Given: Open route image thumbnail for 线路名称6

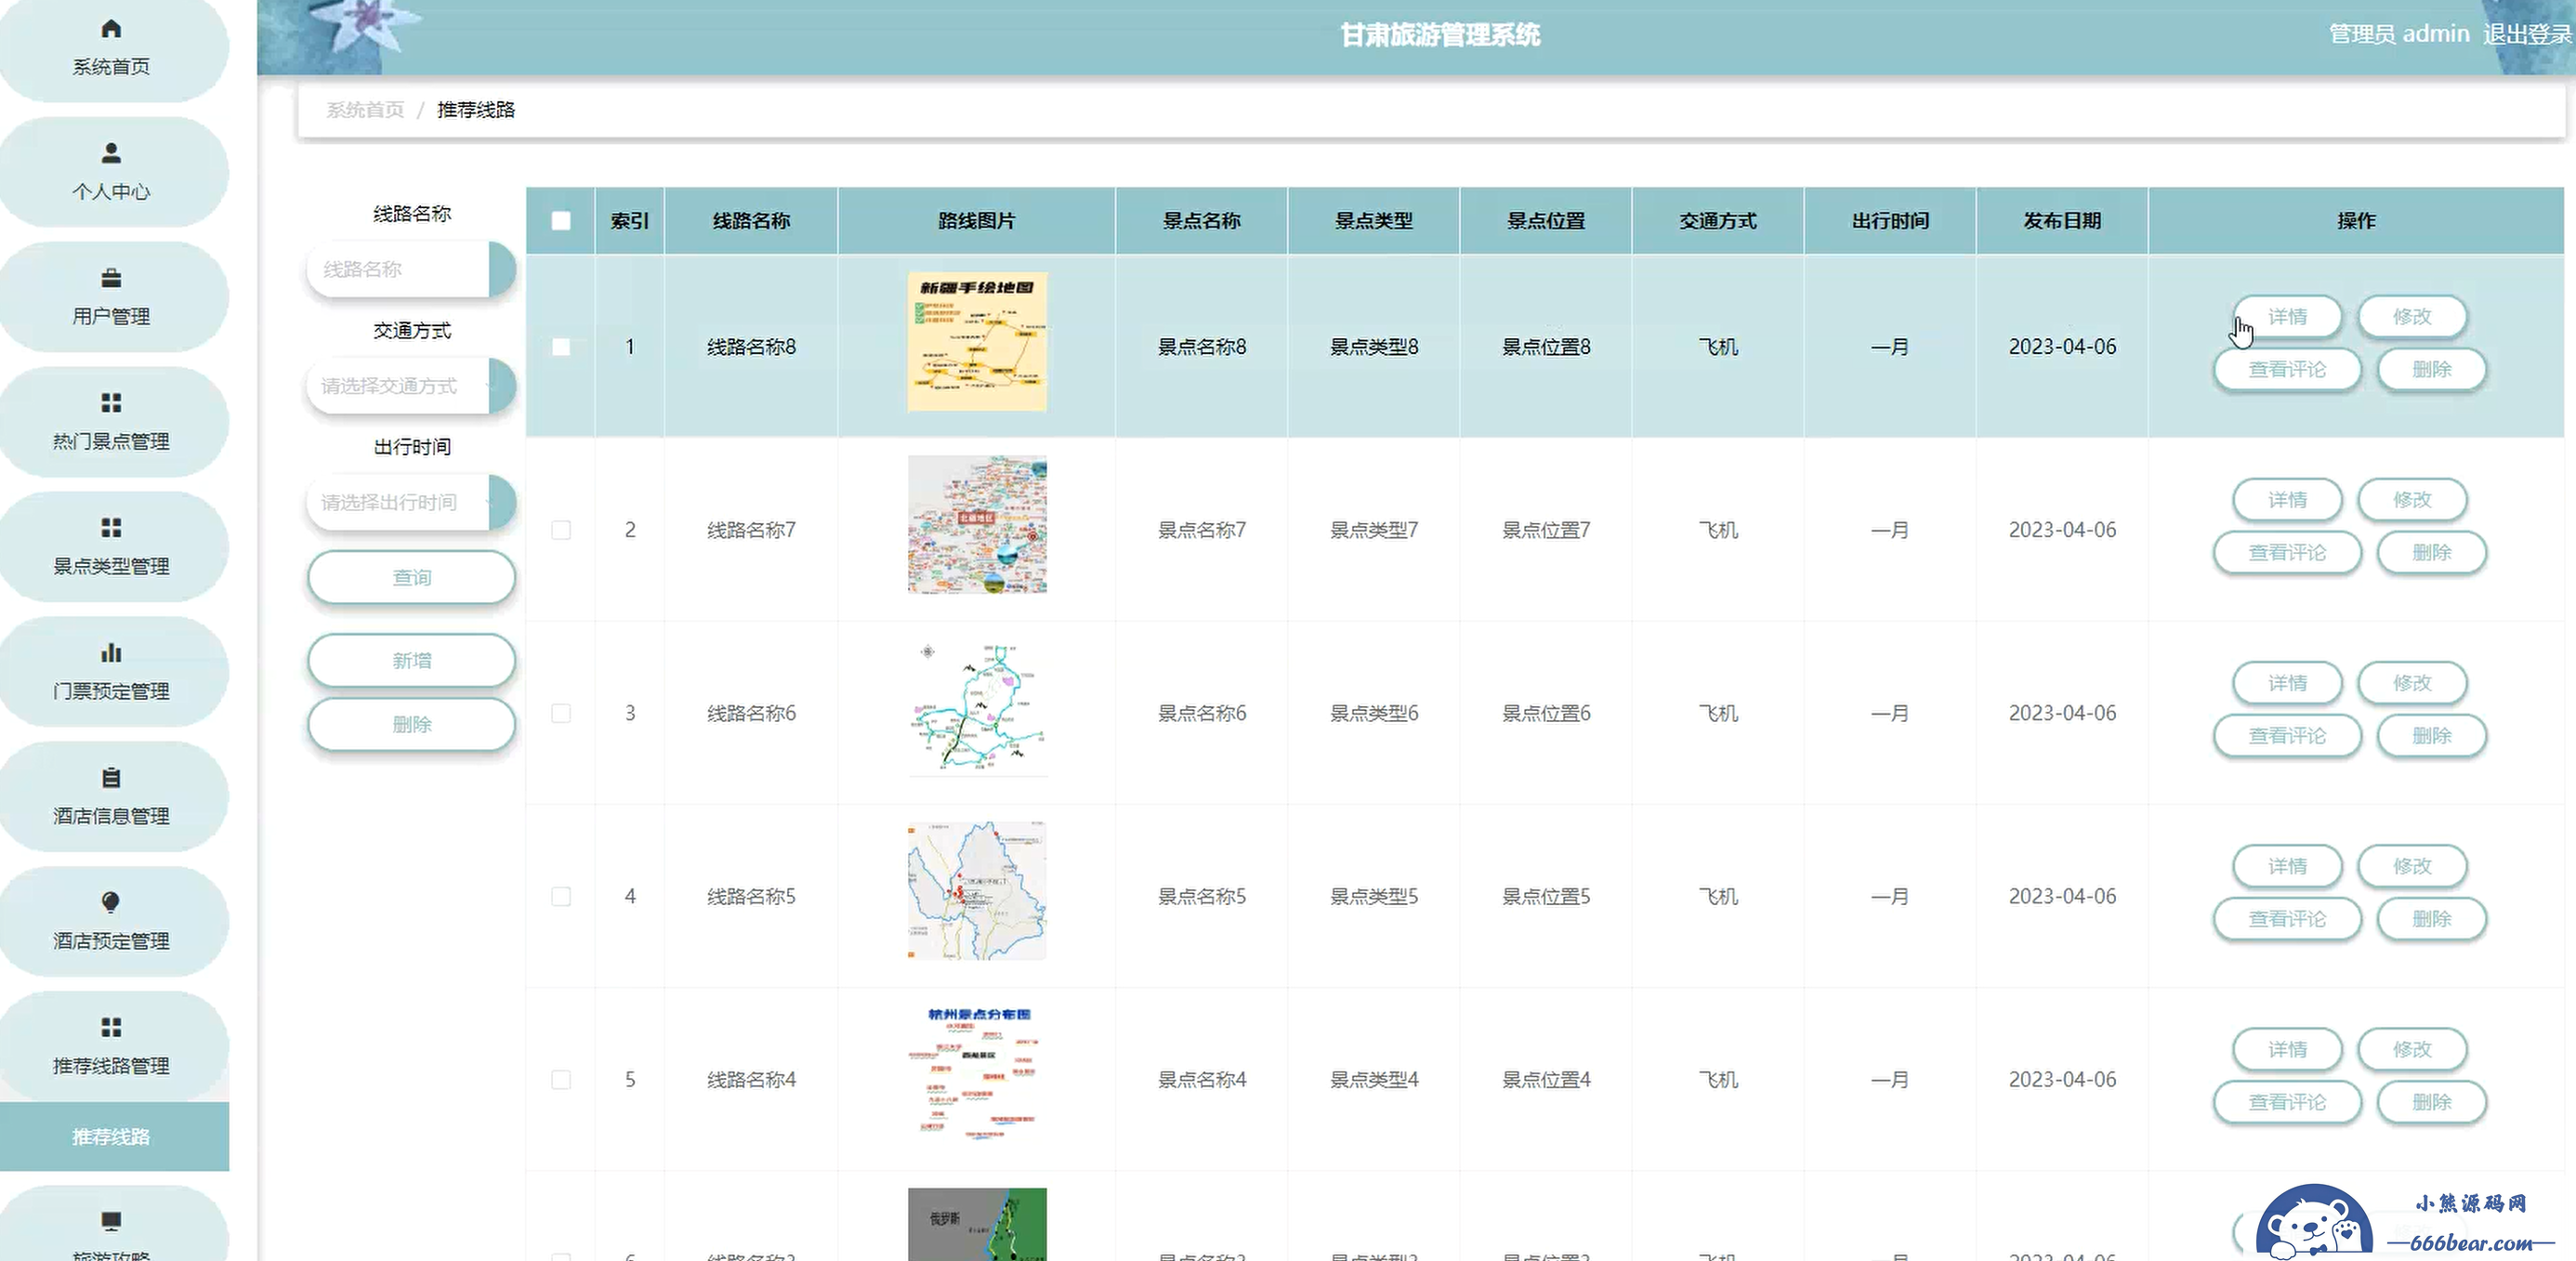Looking at the screenshot, I should (977, 708).
